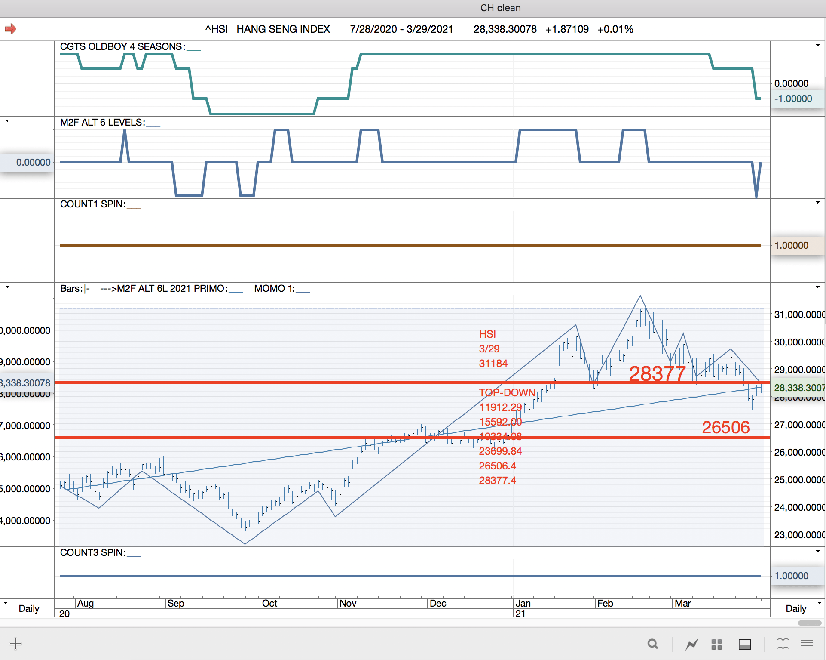
Task: Open the book library icon
Action: (783, 644)
